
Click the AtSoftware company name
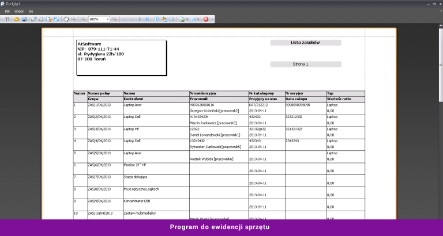coord(89,44)
